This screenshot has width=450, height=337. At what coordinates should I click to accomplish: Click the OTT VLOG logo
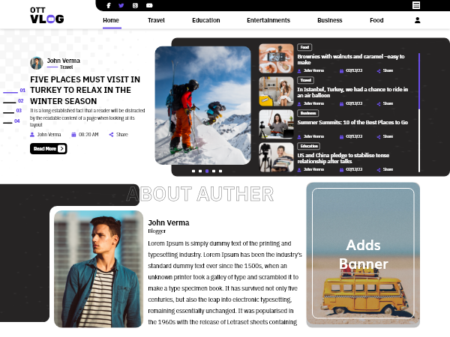click(46, 15)
